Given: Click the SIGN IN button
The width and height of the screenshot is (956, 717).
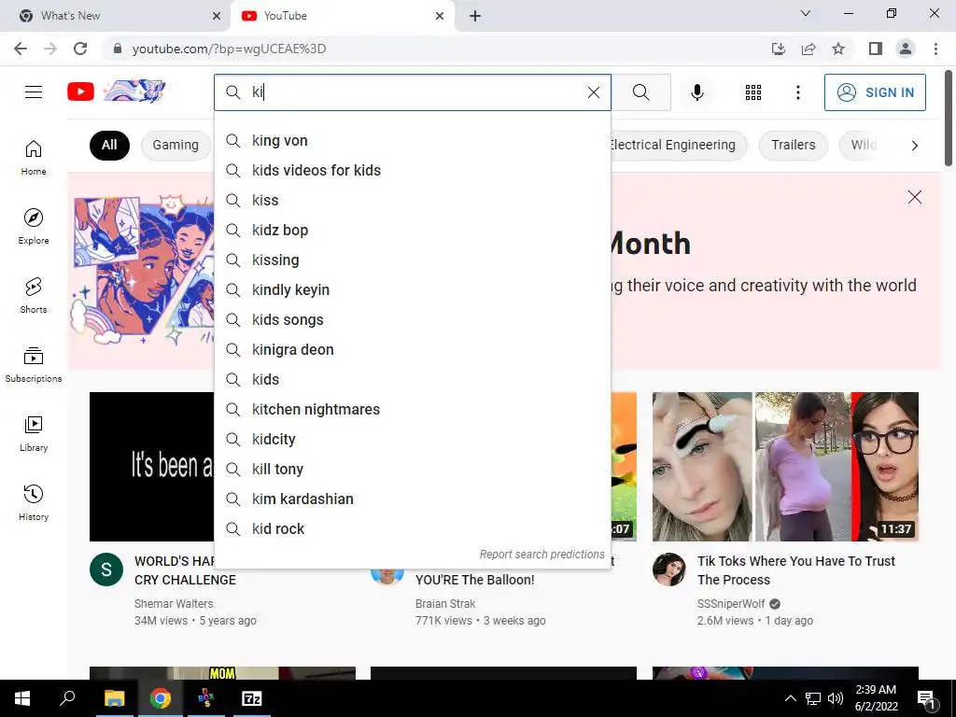Looking at the screenshot, I should [x=875, y=92].
